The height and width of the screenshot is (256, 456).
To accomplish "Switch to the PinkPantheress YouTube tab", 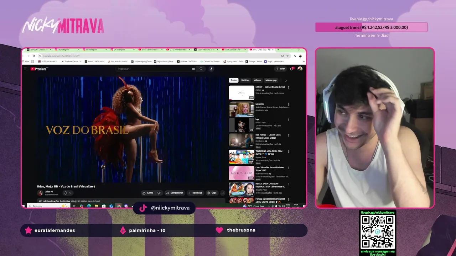I will coord(178,49).
